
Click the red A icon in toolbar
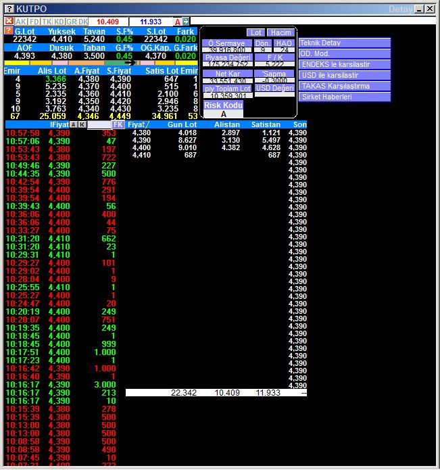[x=178, y=22]
